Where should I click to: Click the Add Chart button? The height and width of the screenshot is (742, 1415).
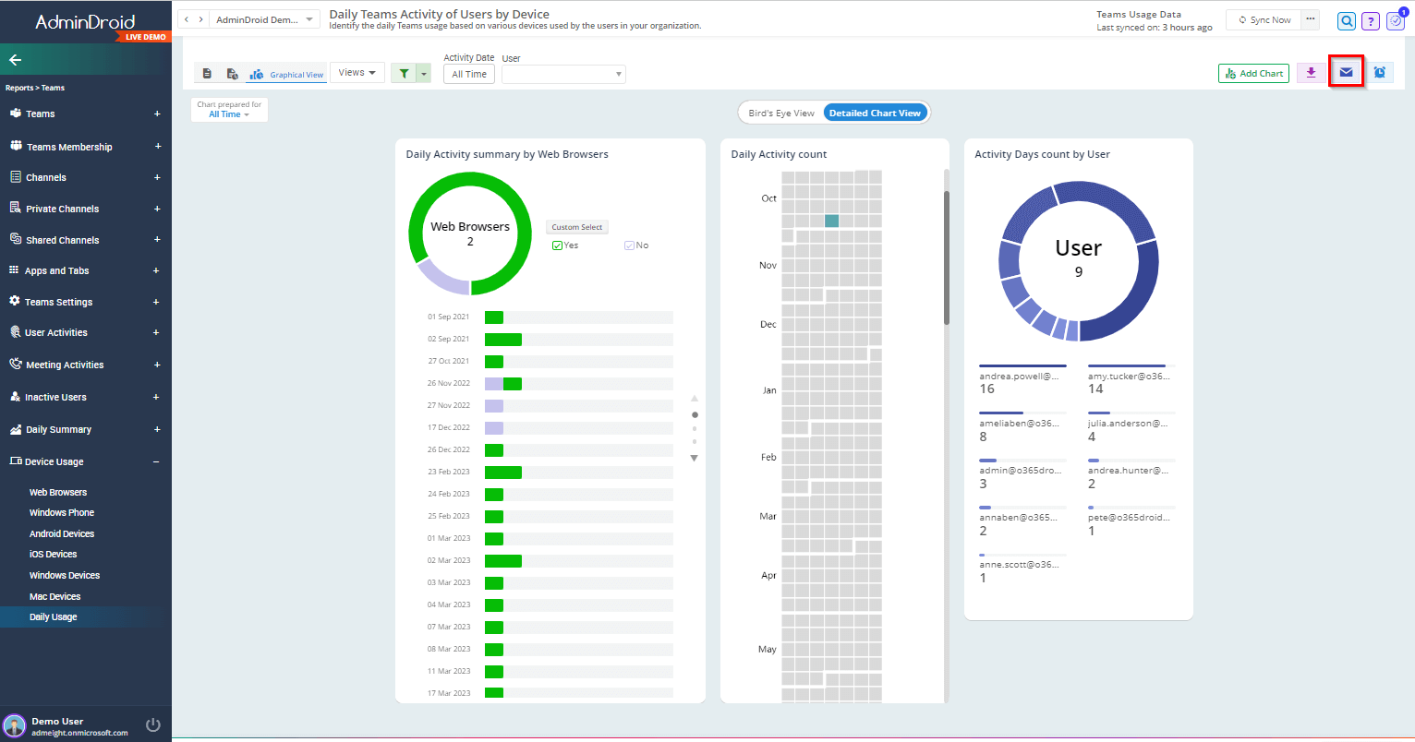(x=1253, y=72)
